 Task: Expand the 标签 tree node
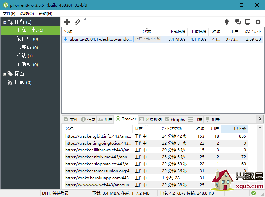5,74
